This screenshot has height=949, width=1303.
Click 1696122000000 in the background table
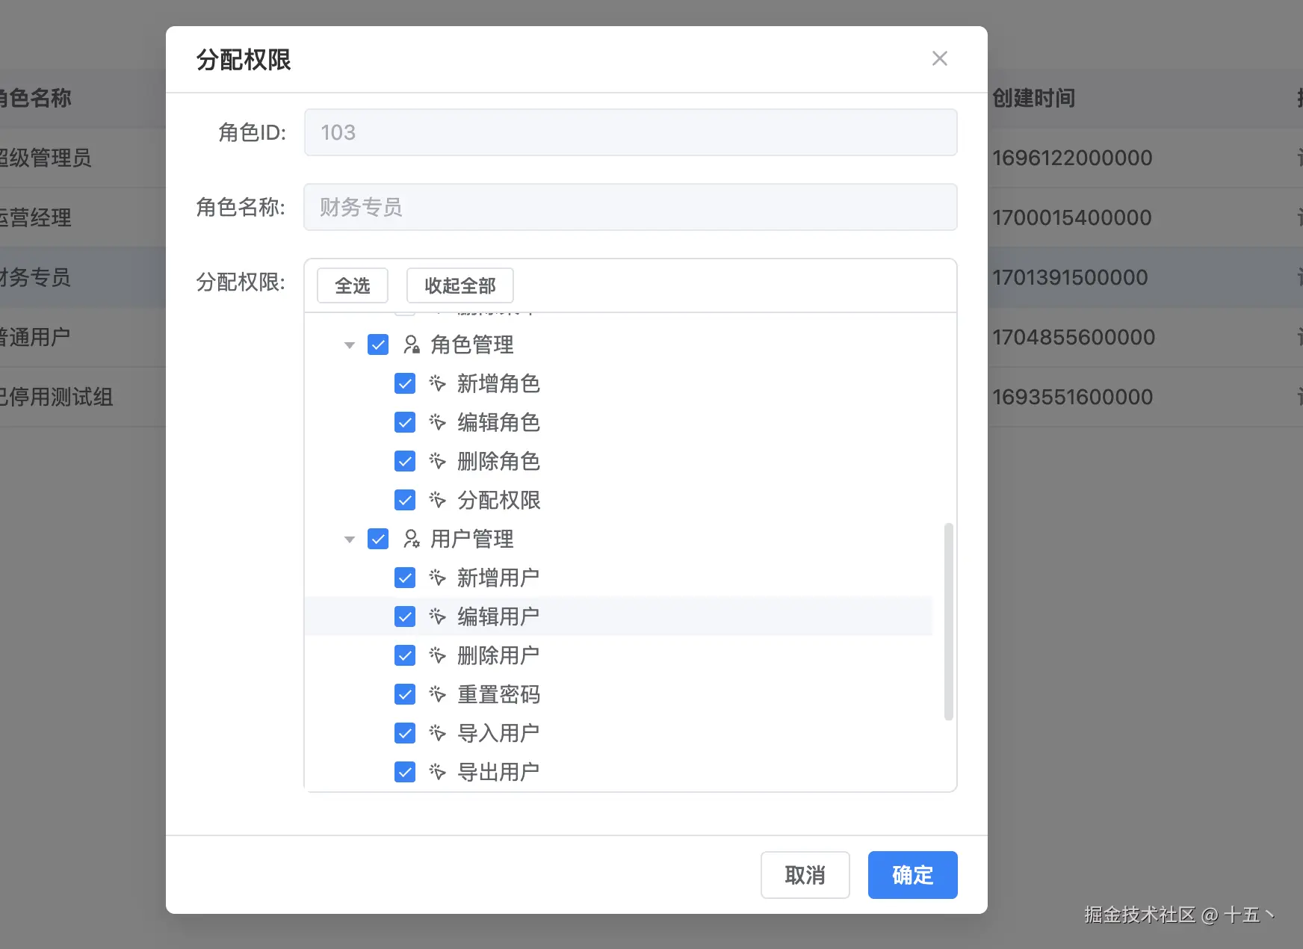[x=1072, y=158]
